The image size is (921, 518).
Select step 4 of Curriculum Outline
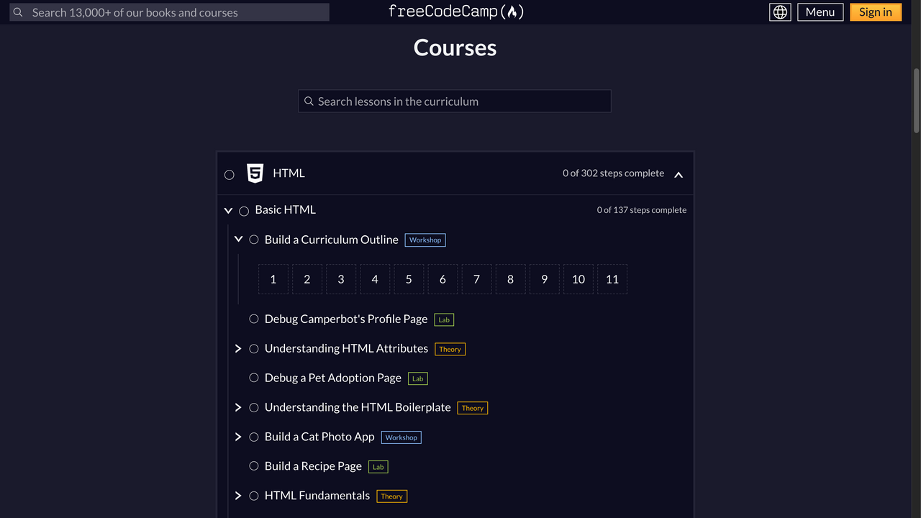point(375,279)
